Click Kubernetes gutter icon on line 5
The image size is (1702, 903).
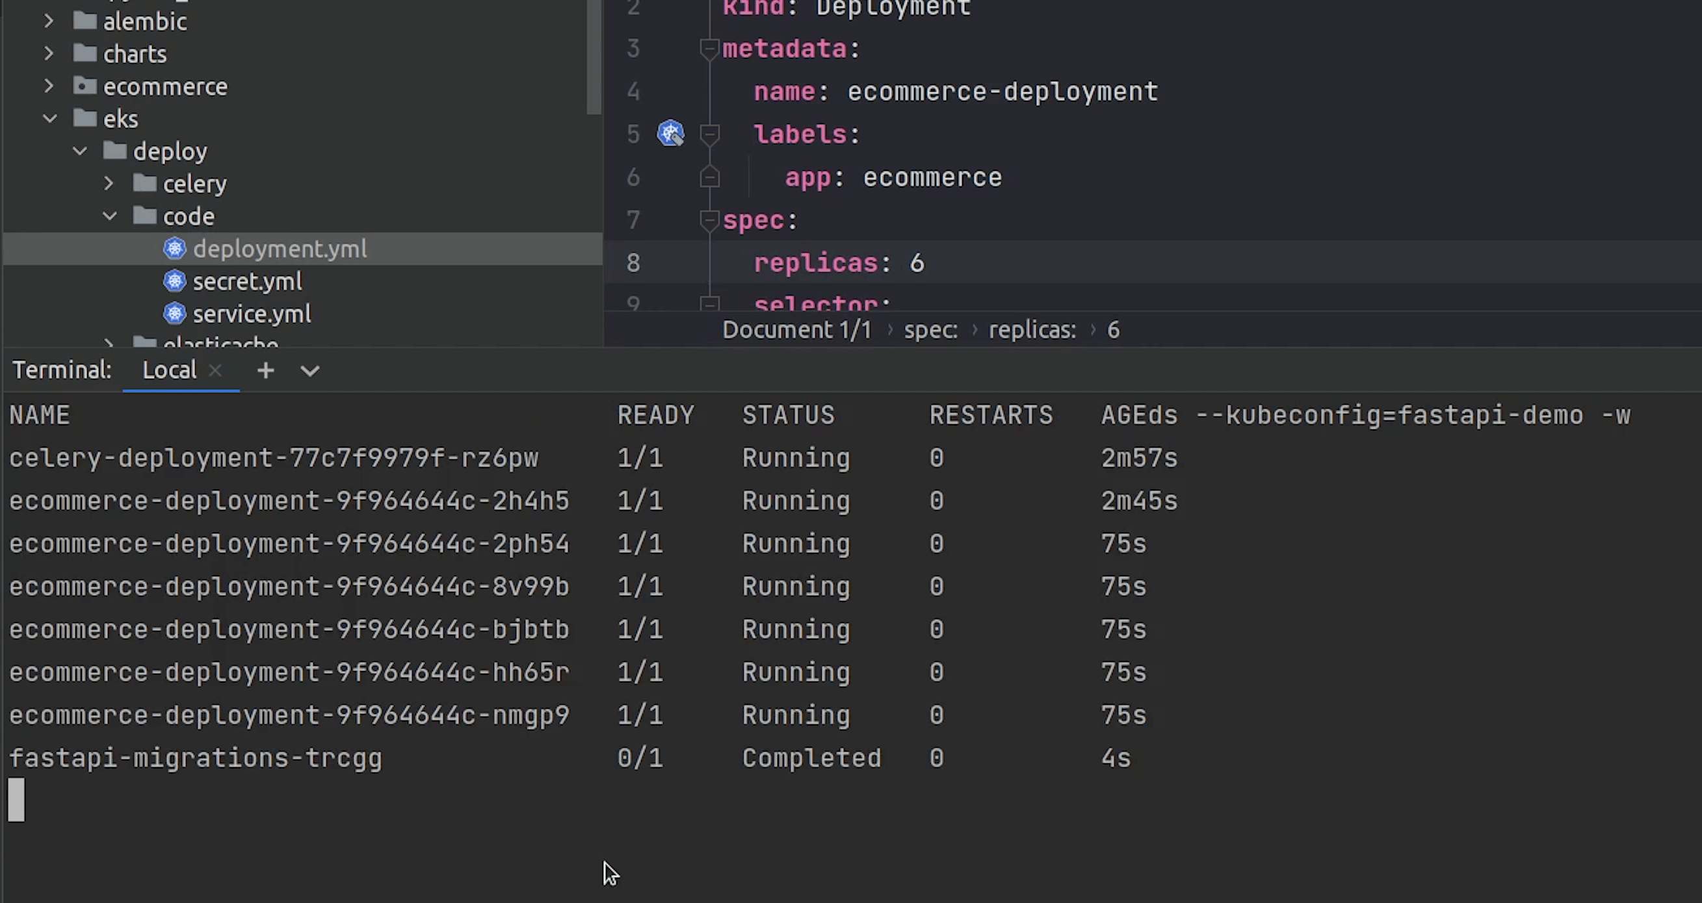pyautogui.click(x=670, y=133)
